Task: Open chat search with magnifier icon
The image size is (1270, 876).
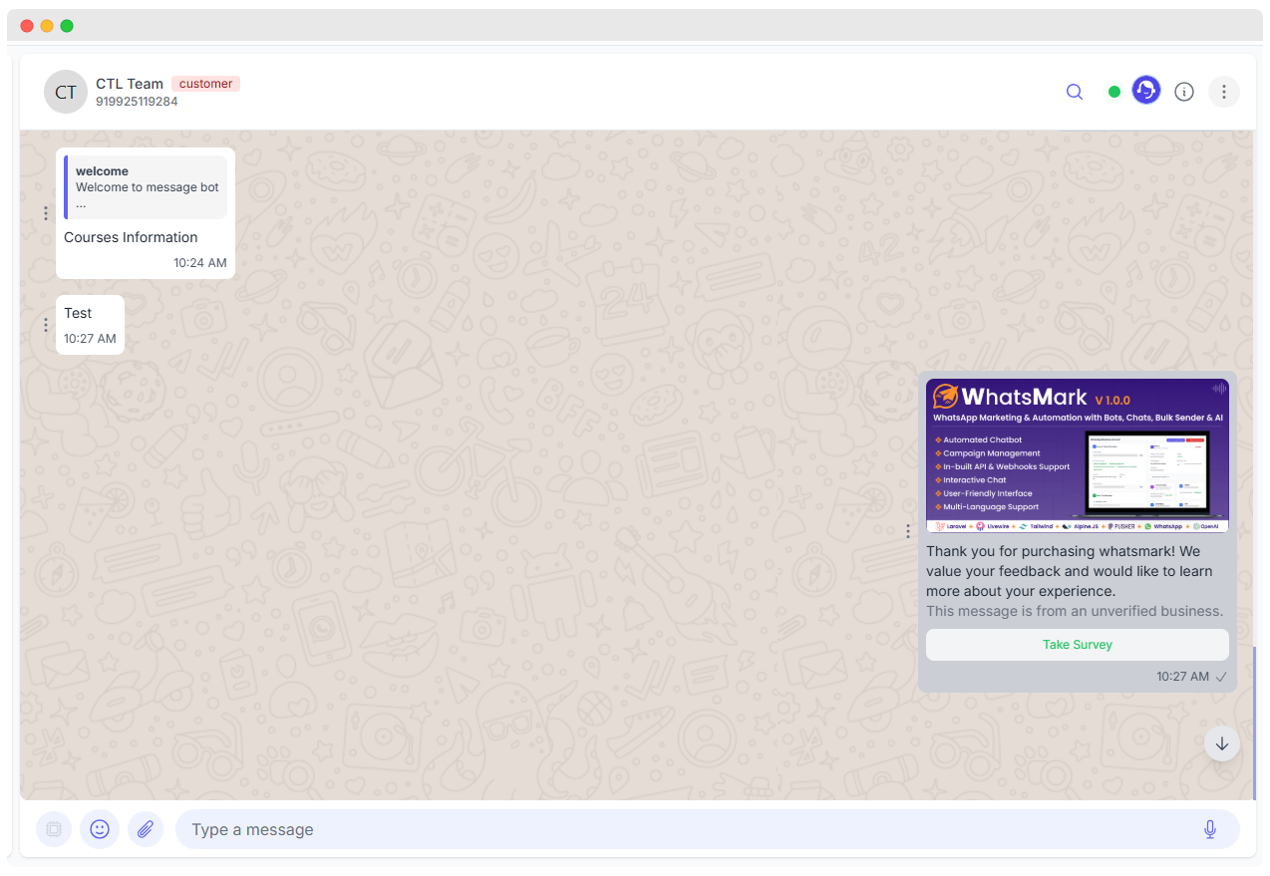Action: point(1075,92)
